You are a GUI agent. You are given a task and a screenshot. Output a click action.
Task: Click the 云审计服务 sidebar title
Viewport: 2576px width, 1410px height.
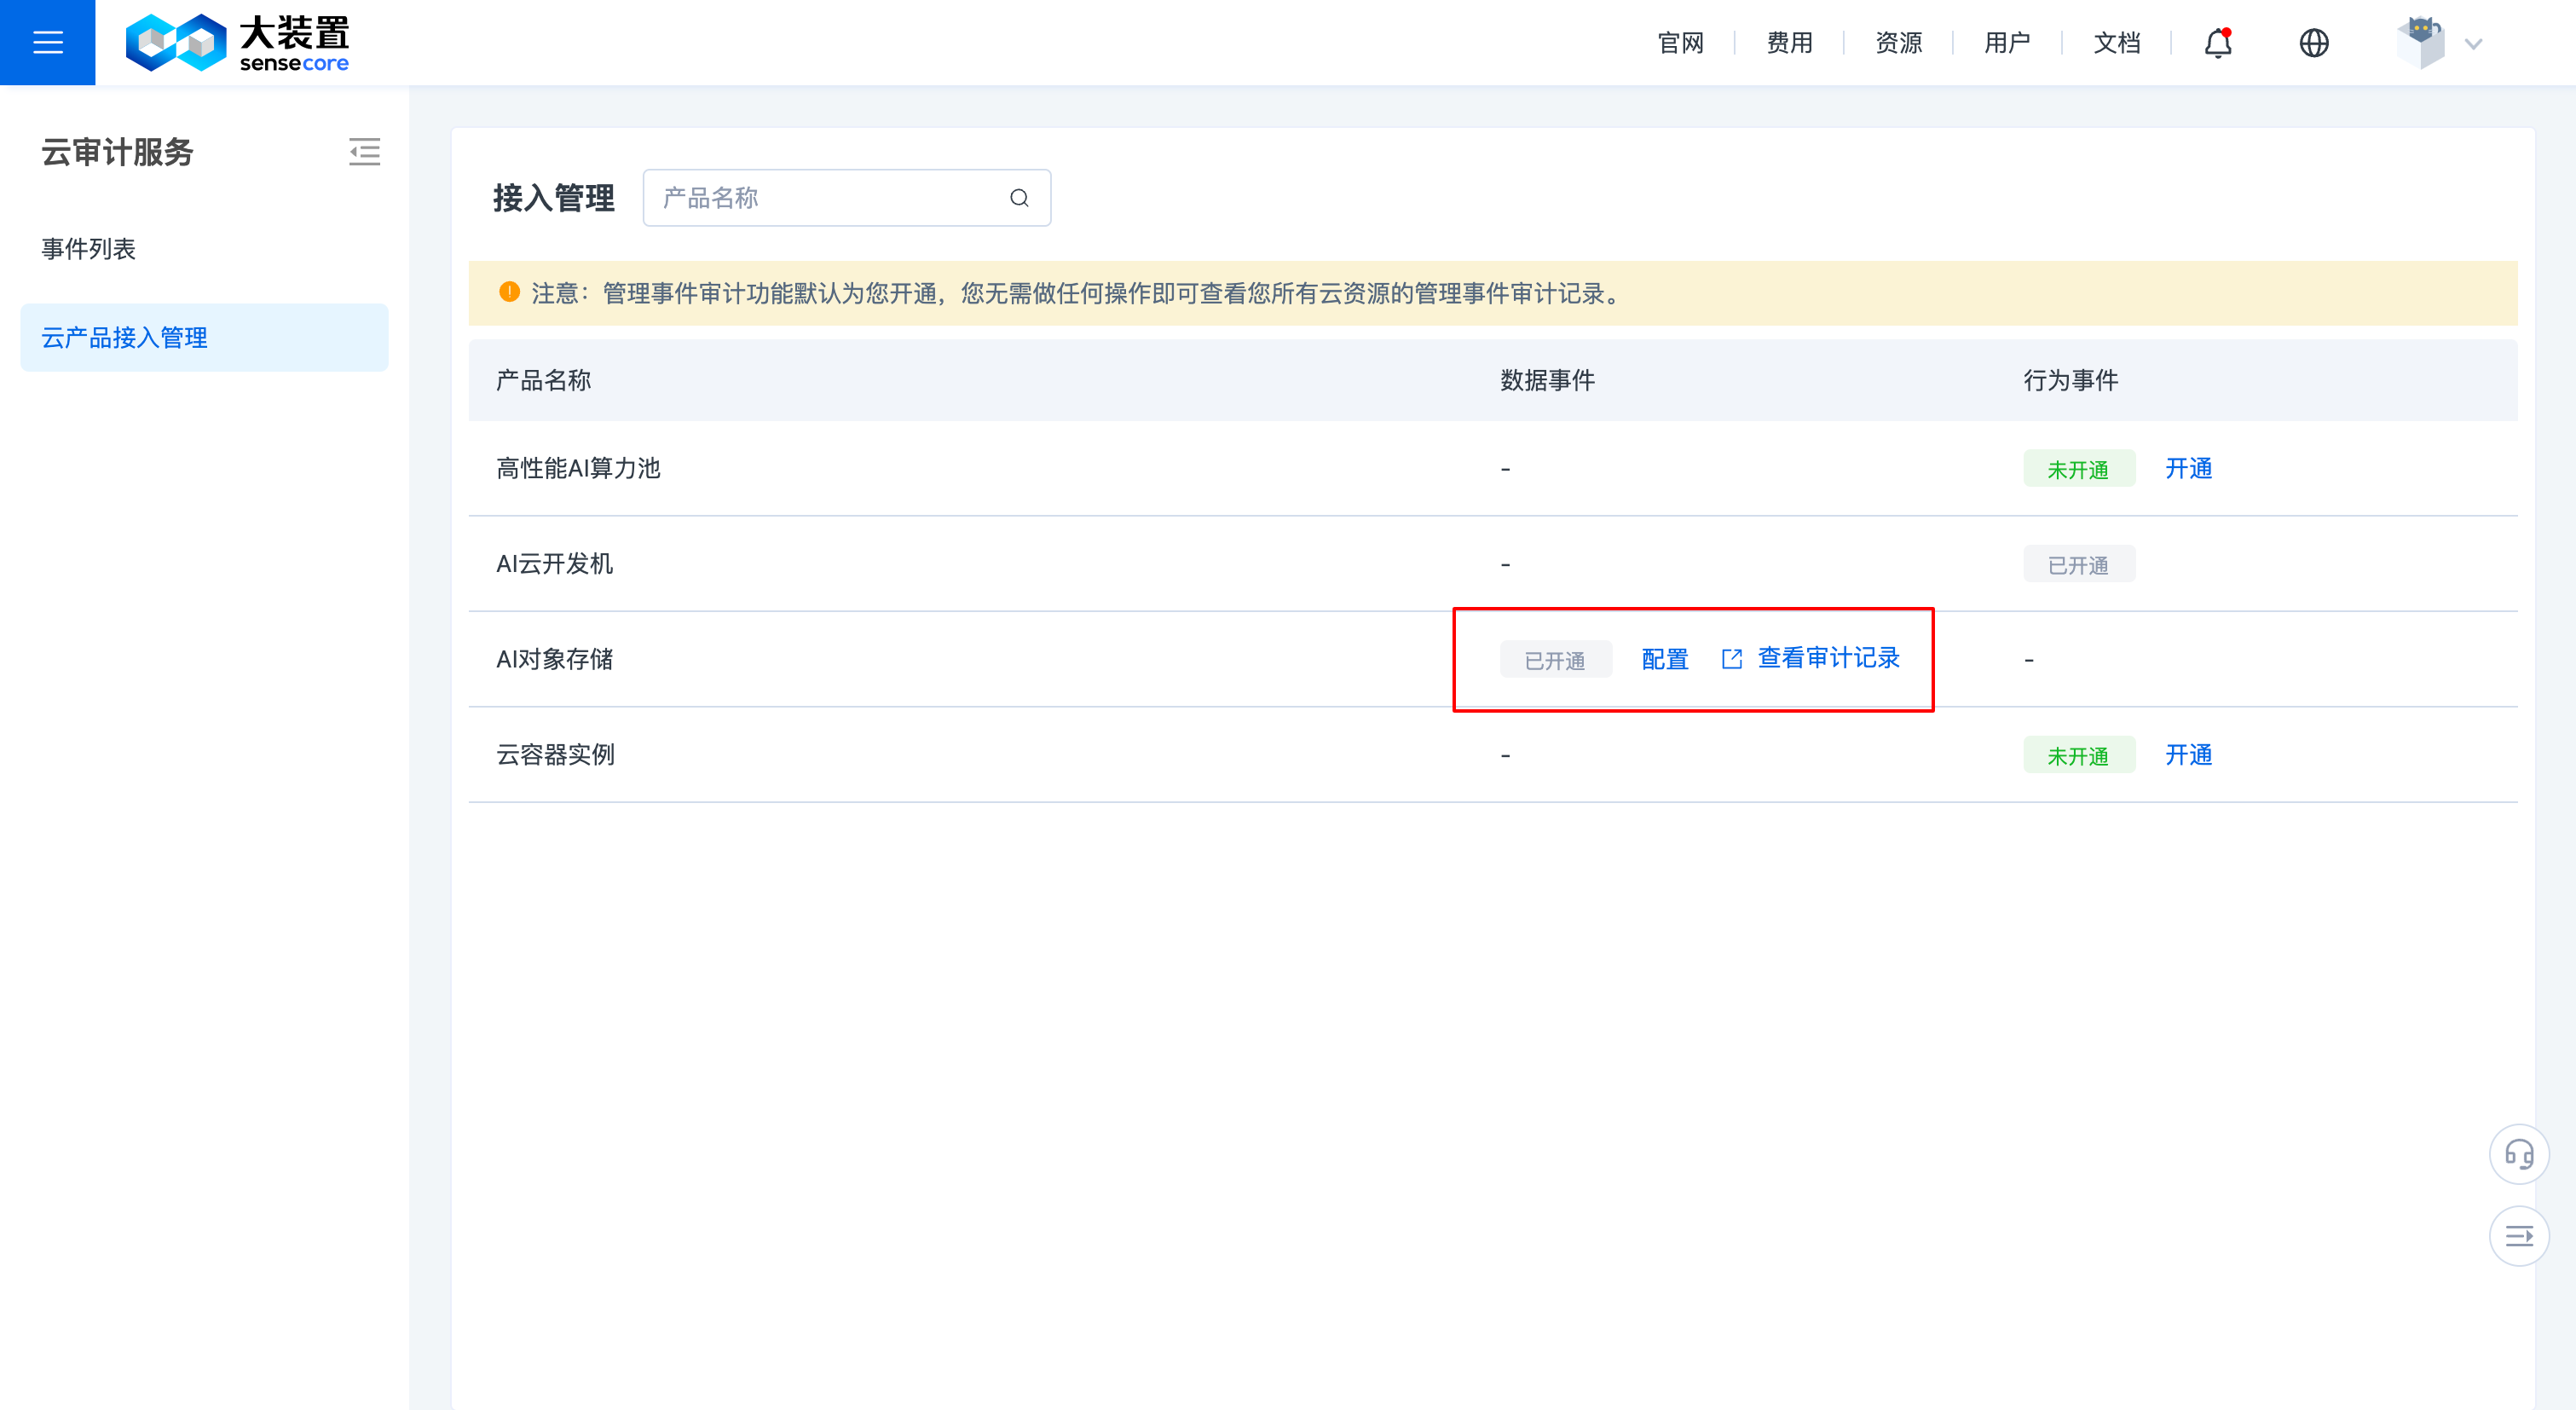pos(117,152)
